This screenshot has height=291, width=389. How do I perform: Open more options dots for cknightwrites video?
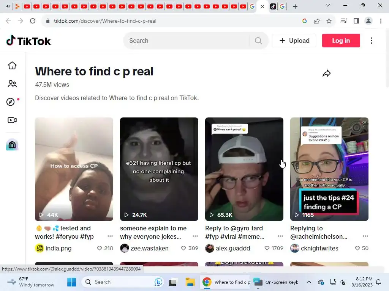pyautogui.click(x=365, y=236)
